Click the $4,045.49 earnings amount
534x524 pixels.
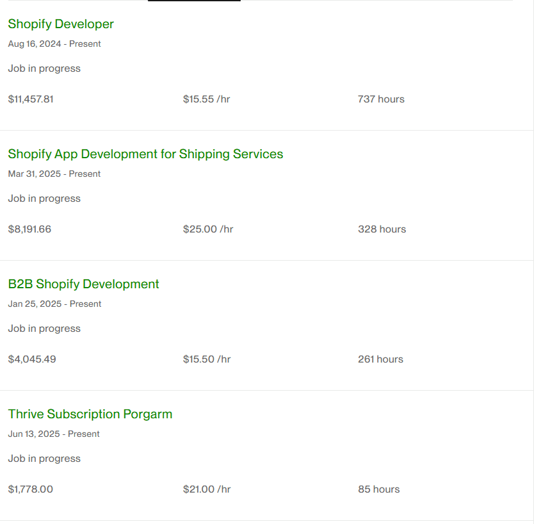tap(32, 359)
